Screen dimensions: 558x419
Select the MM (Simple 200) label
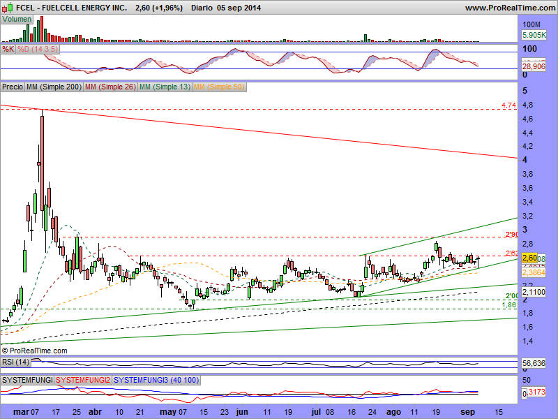point(54,87)
